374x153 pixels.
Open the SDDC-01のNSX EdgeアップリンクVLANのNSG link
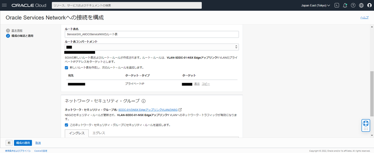coord(148,110)
